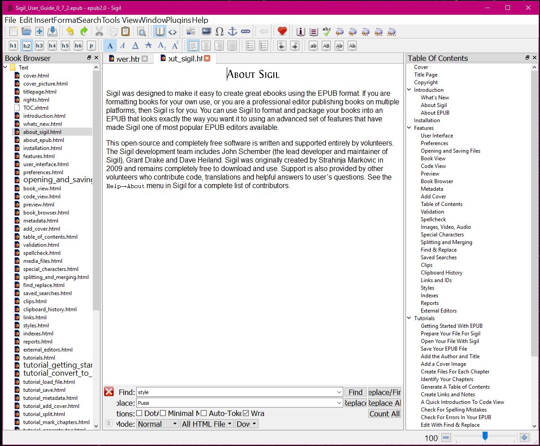The height and width of the screenshot is (446, 540).
Task: Click the red heart Donate icon
Action: [x=282, y=31]
